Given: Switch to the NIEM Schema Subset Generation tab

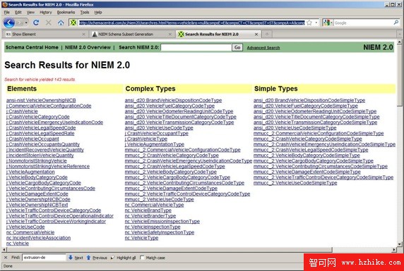Looking at the screenshot, I should coord(132,34).
